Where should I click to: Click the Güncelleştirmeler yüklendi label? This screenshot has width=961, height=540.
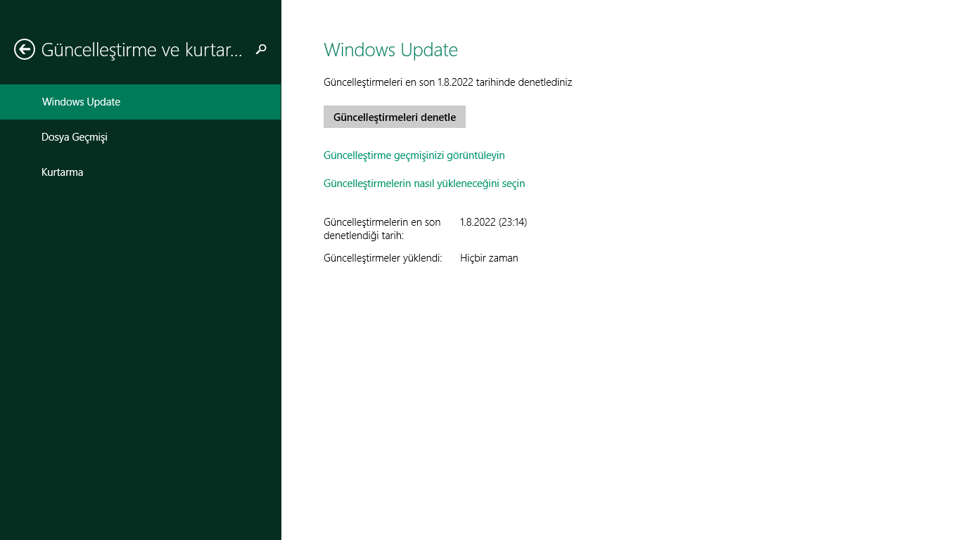point(383,258)
